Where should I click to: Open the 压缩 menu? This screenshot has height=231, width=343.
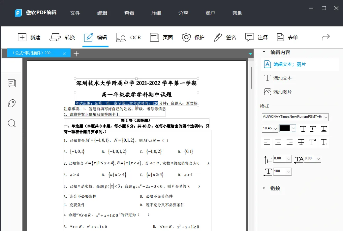pyautogui.click(x=156, y=13)
